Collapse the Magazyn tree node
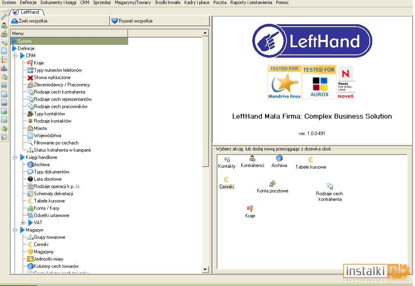The width and height of the screenshot is (415, 286). point(15,230)
